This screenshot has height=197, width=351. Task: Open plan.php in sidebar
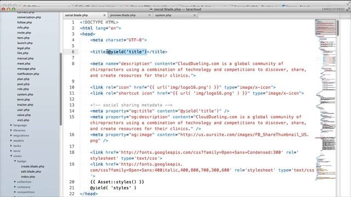pyautogui.click(x=23, y=79)
